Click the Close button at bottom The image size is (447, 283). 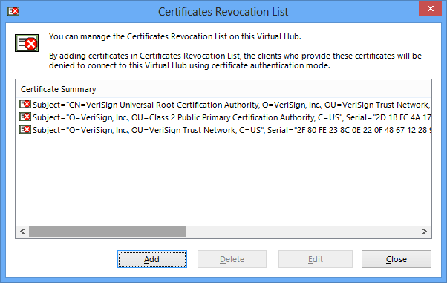click(397, 259)
